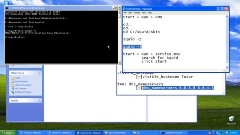Screen dimensions: 240x135
Task: Open the Recycle Bin desktop icon
Action: point(231,118)
